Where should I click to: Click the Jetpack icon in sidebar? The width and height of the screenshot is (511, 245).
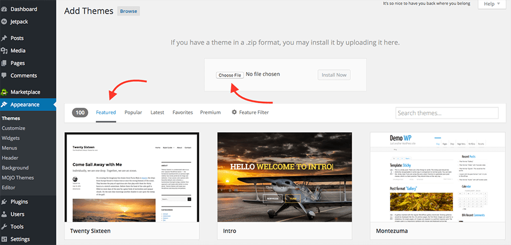(4, 22)
